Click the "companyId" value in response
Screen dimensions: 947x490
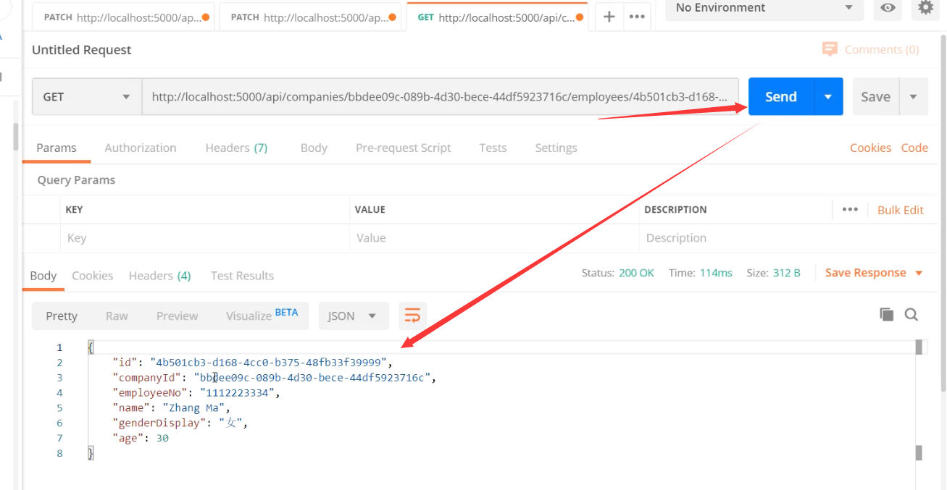click(x=312, y=378)
